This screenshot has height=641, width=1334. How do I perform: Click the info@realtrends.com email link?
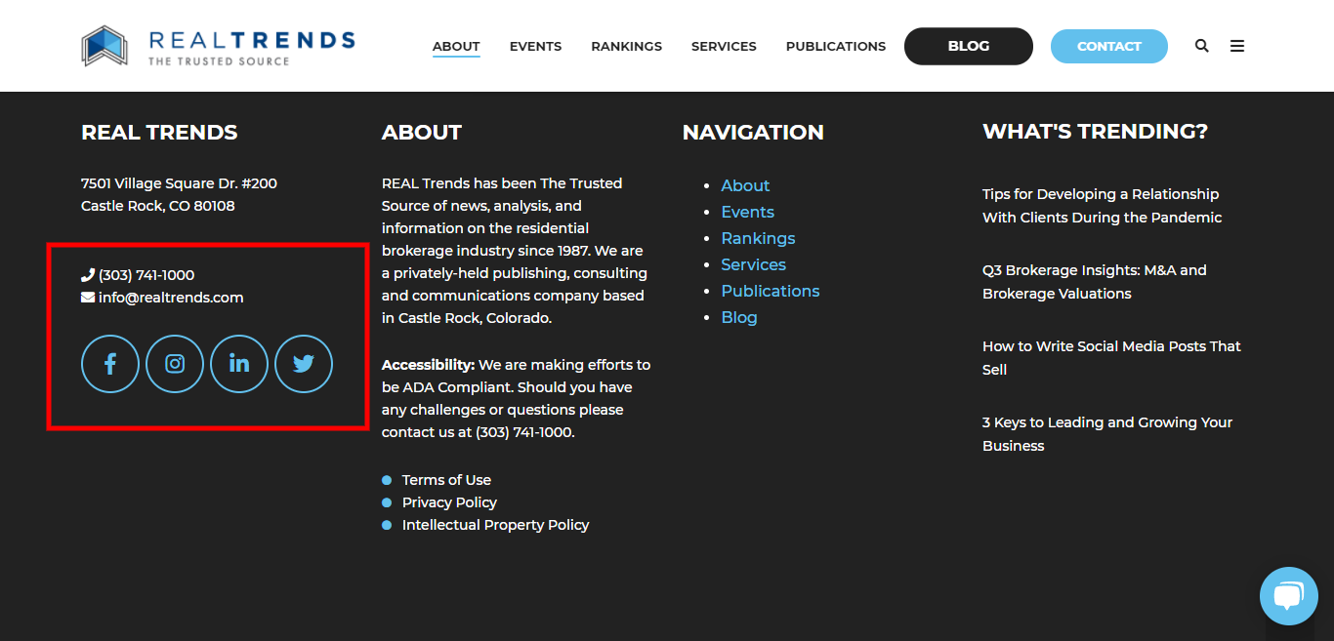click(171, 298)
